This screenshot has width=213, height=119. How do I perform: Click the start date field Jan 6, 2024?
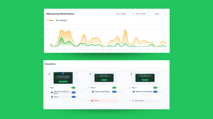click(123, 14)
